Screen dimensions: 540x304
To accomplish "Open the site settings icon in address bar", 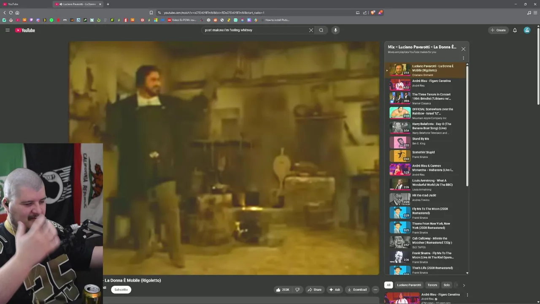I will pos(159,13).
